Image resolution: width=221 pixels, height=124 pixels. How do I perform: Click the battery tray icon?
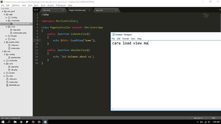click(x=202, y=122)
